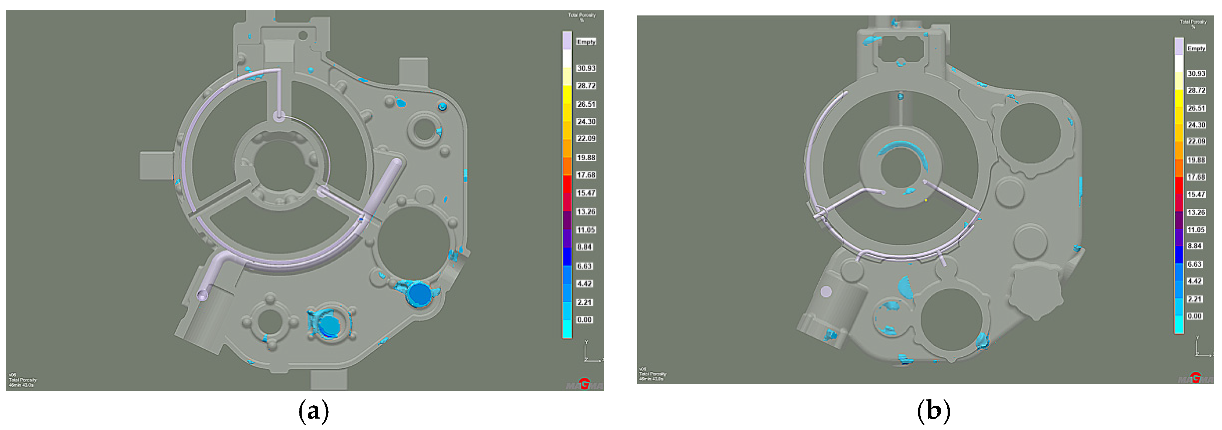Click the 'Total Porosity' time label bottom-left of view (a)

click(x=23, y=380)
